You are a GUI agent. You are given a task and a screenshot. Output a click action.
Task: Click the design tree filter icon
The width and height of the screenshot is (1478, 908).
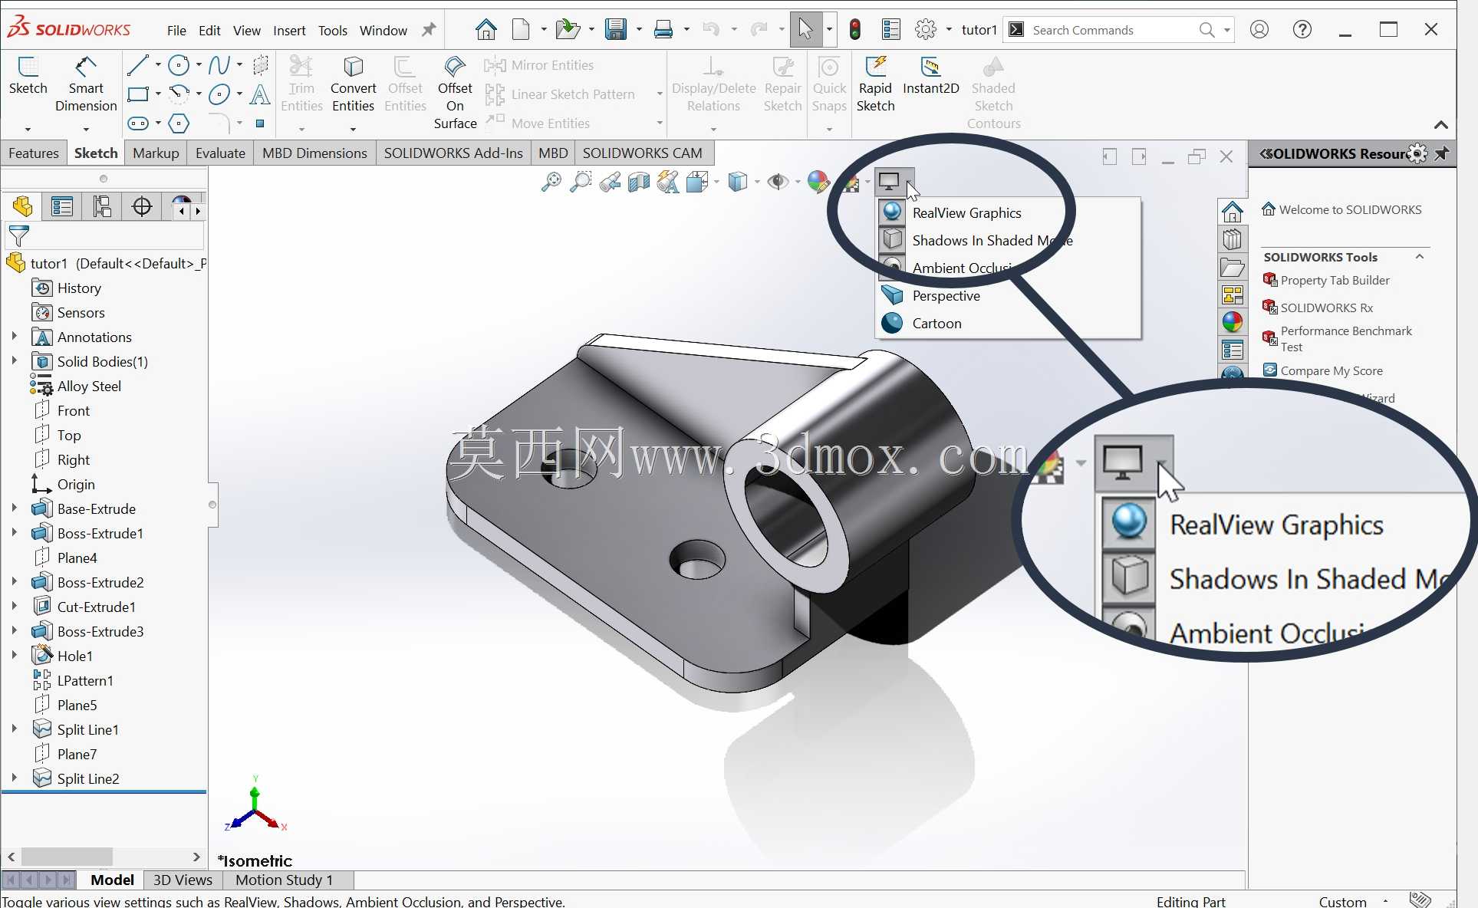pyautogui.click(x=18, y=236)
